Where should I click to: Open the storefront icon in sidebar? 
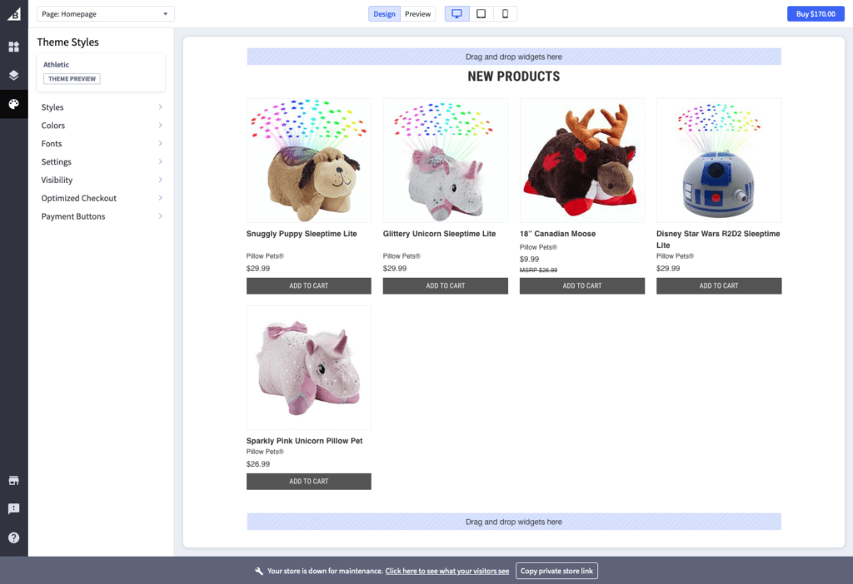pyautogui.click(x=14, y=480)
